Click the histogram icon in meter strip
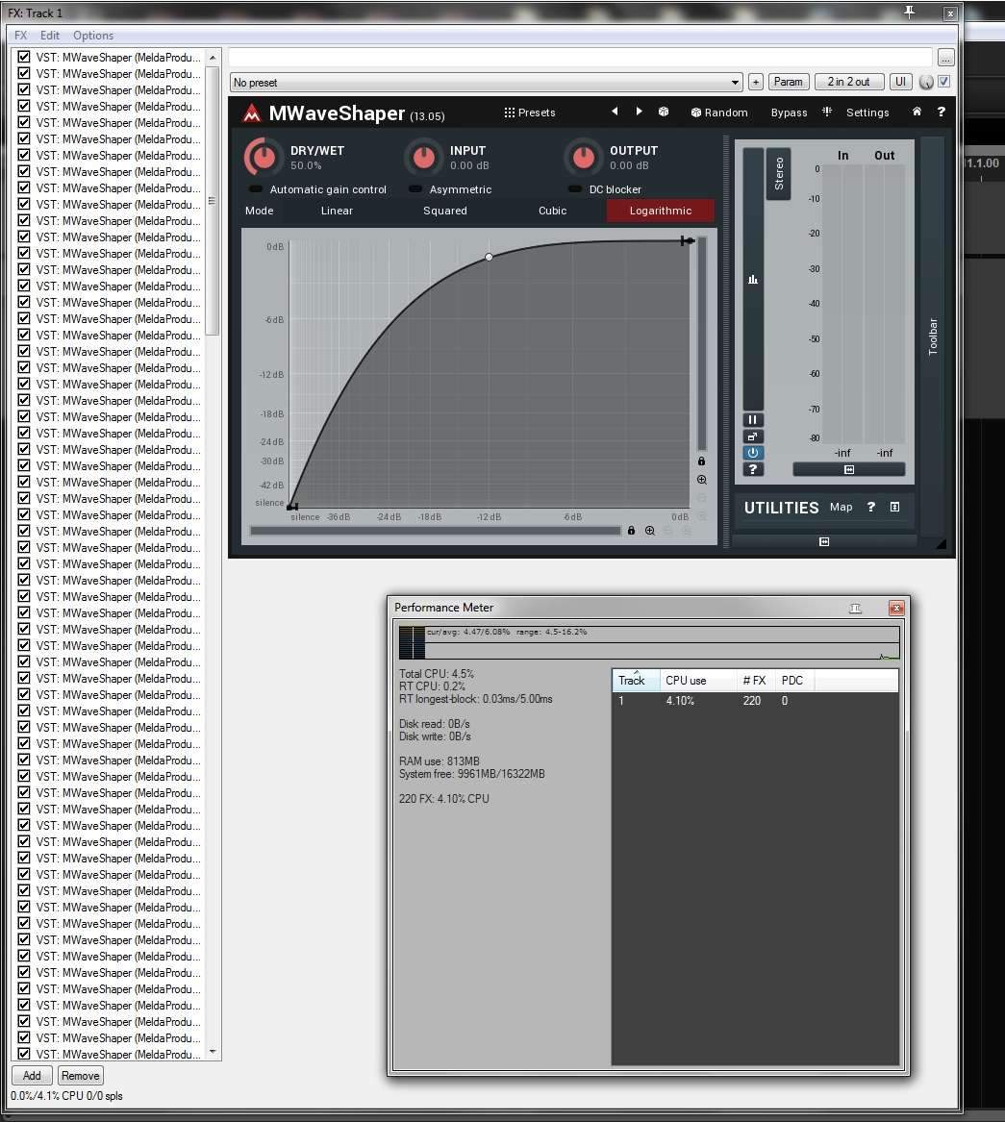The image size is (1005, 1122). coord(753,279)
